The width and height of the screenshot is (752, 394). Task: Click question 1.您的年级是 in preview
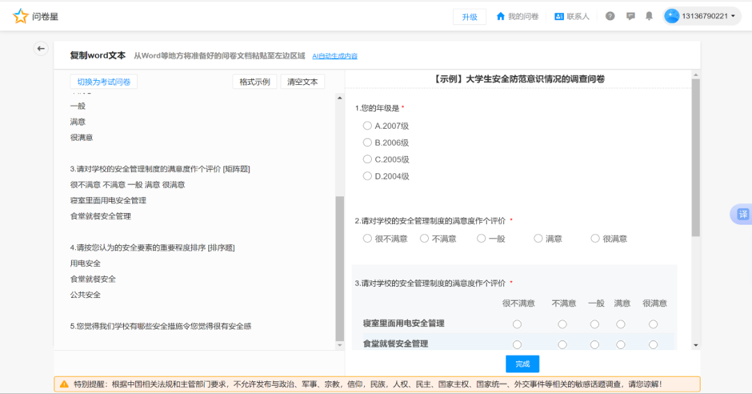click(x=377, y=109)
